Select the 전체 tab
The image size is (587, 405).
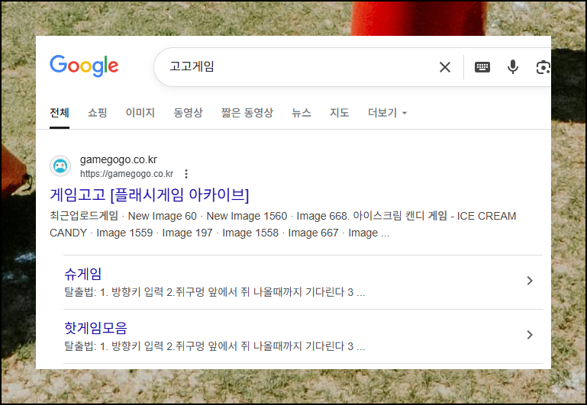click(60, 113)
